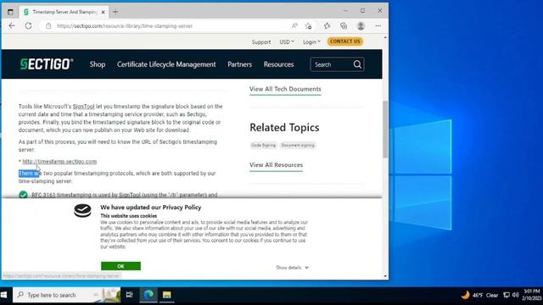Select the Timestamp Server And Stamping tab

tap(64, 12)
